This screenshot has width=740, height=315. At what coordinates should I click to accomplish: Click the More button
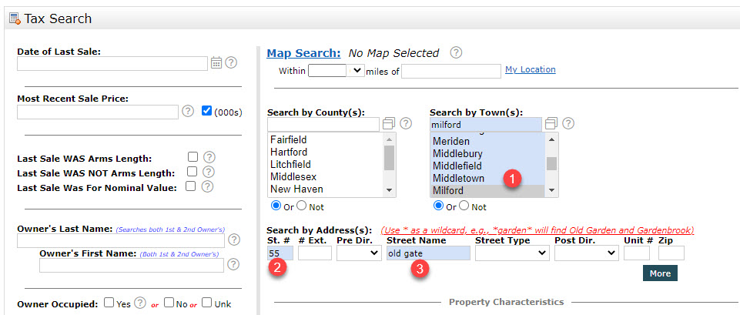[x=660, y=273]
